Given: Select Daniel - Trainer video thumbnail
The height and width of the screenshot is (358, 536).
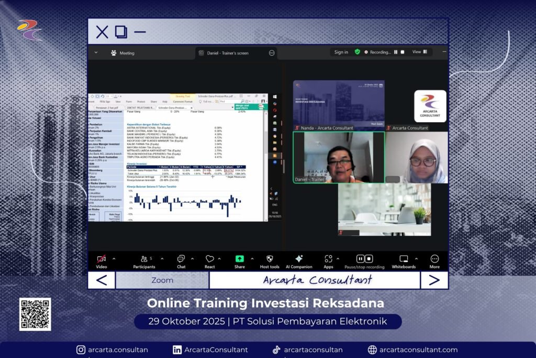Looking at the screenshot, I should [338, 157].
